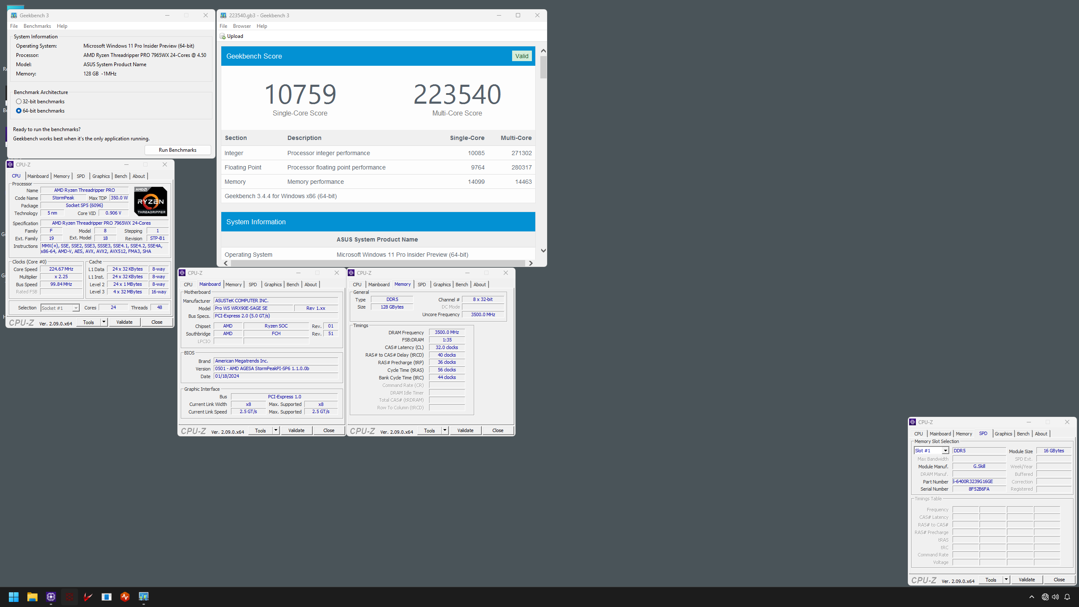Open Help menu in results window
This screenshot has height=607, width=1079.
tap(262, 26)
